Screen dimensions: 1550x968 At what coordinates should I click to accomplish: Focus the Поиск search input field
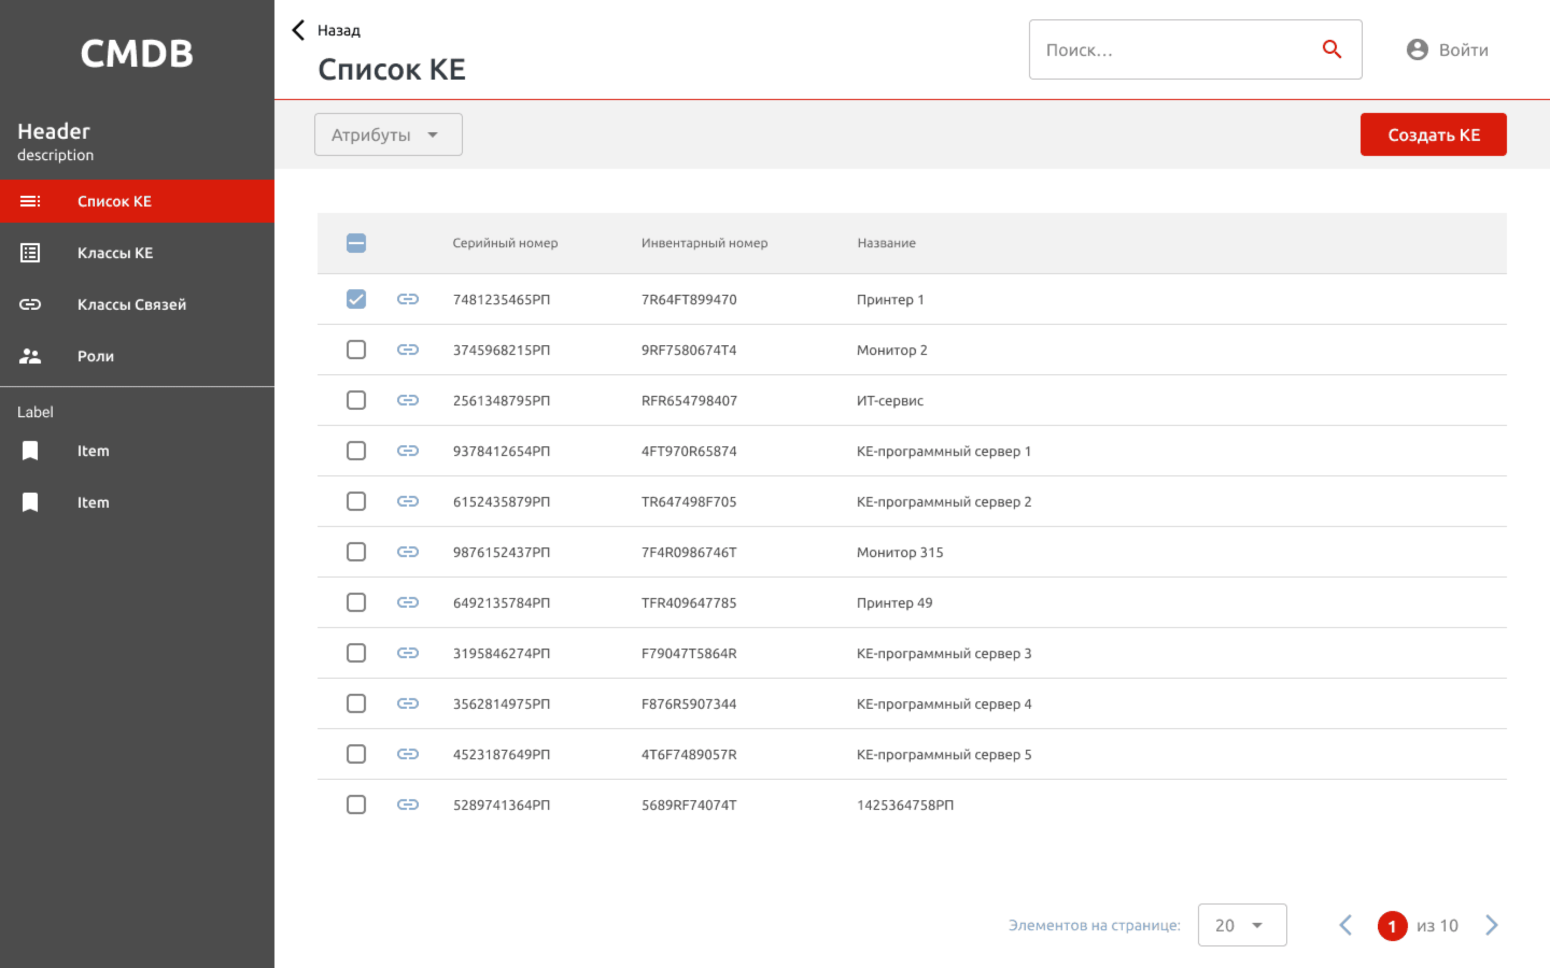1195,49
